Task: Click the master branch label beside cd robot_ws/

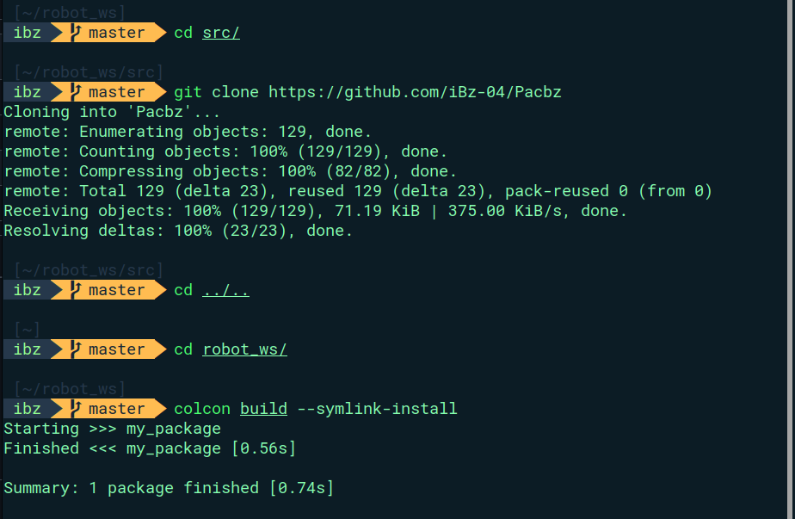Action: 117,349
